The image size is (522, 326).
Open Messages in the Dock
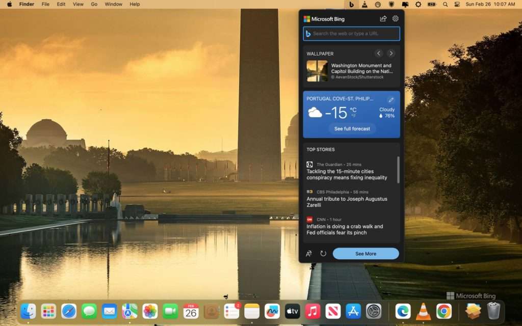point(89,311)
